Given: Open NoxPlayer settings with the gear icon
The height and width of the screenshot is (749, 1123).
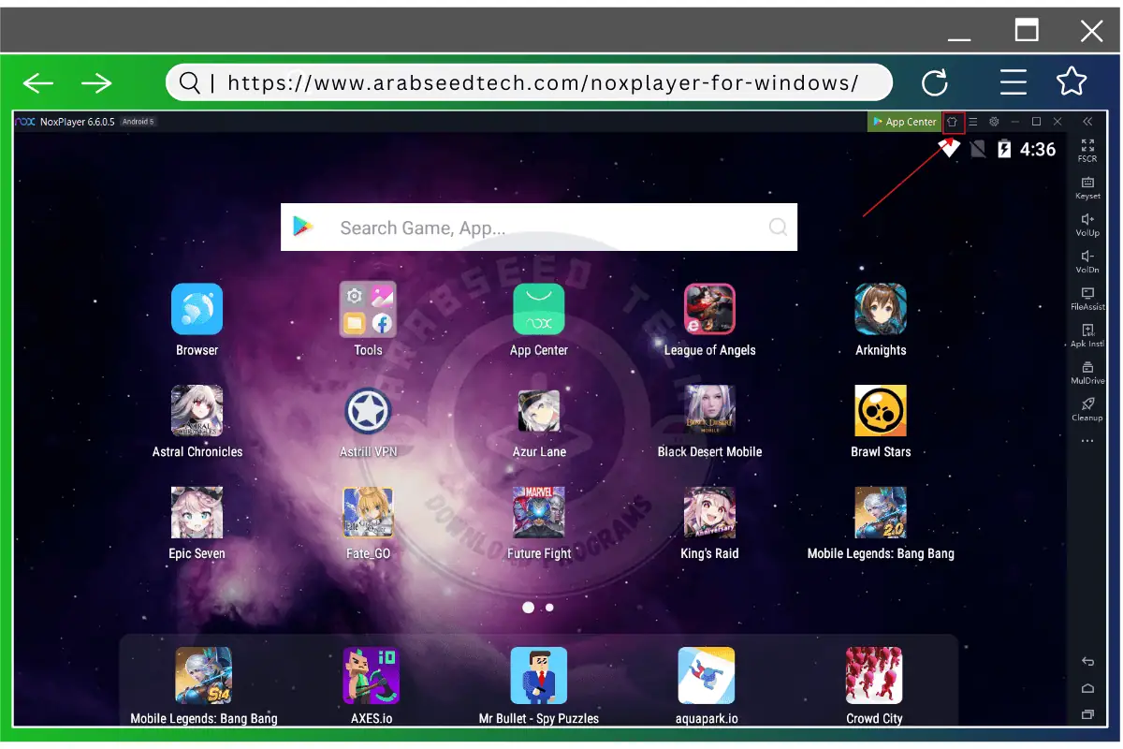Looking at the screenshot, I should pyautogui.click(x=994, y=122).
